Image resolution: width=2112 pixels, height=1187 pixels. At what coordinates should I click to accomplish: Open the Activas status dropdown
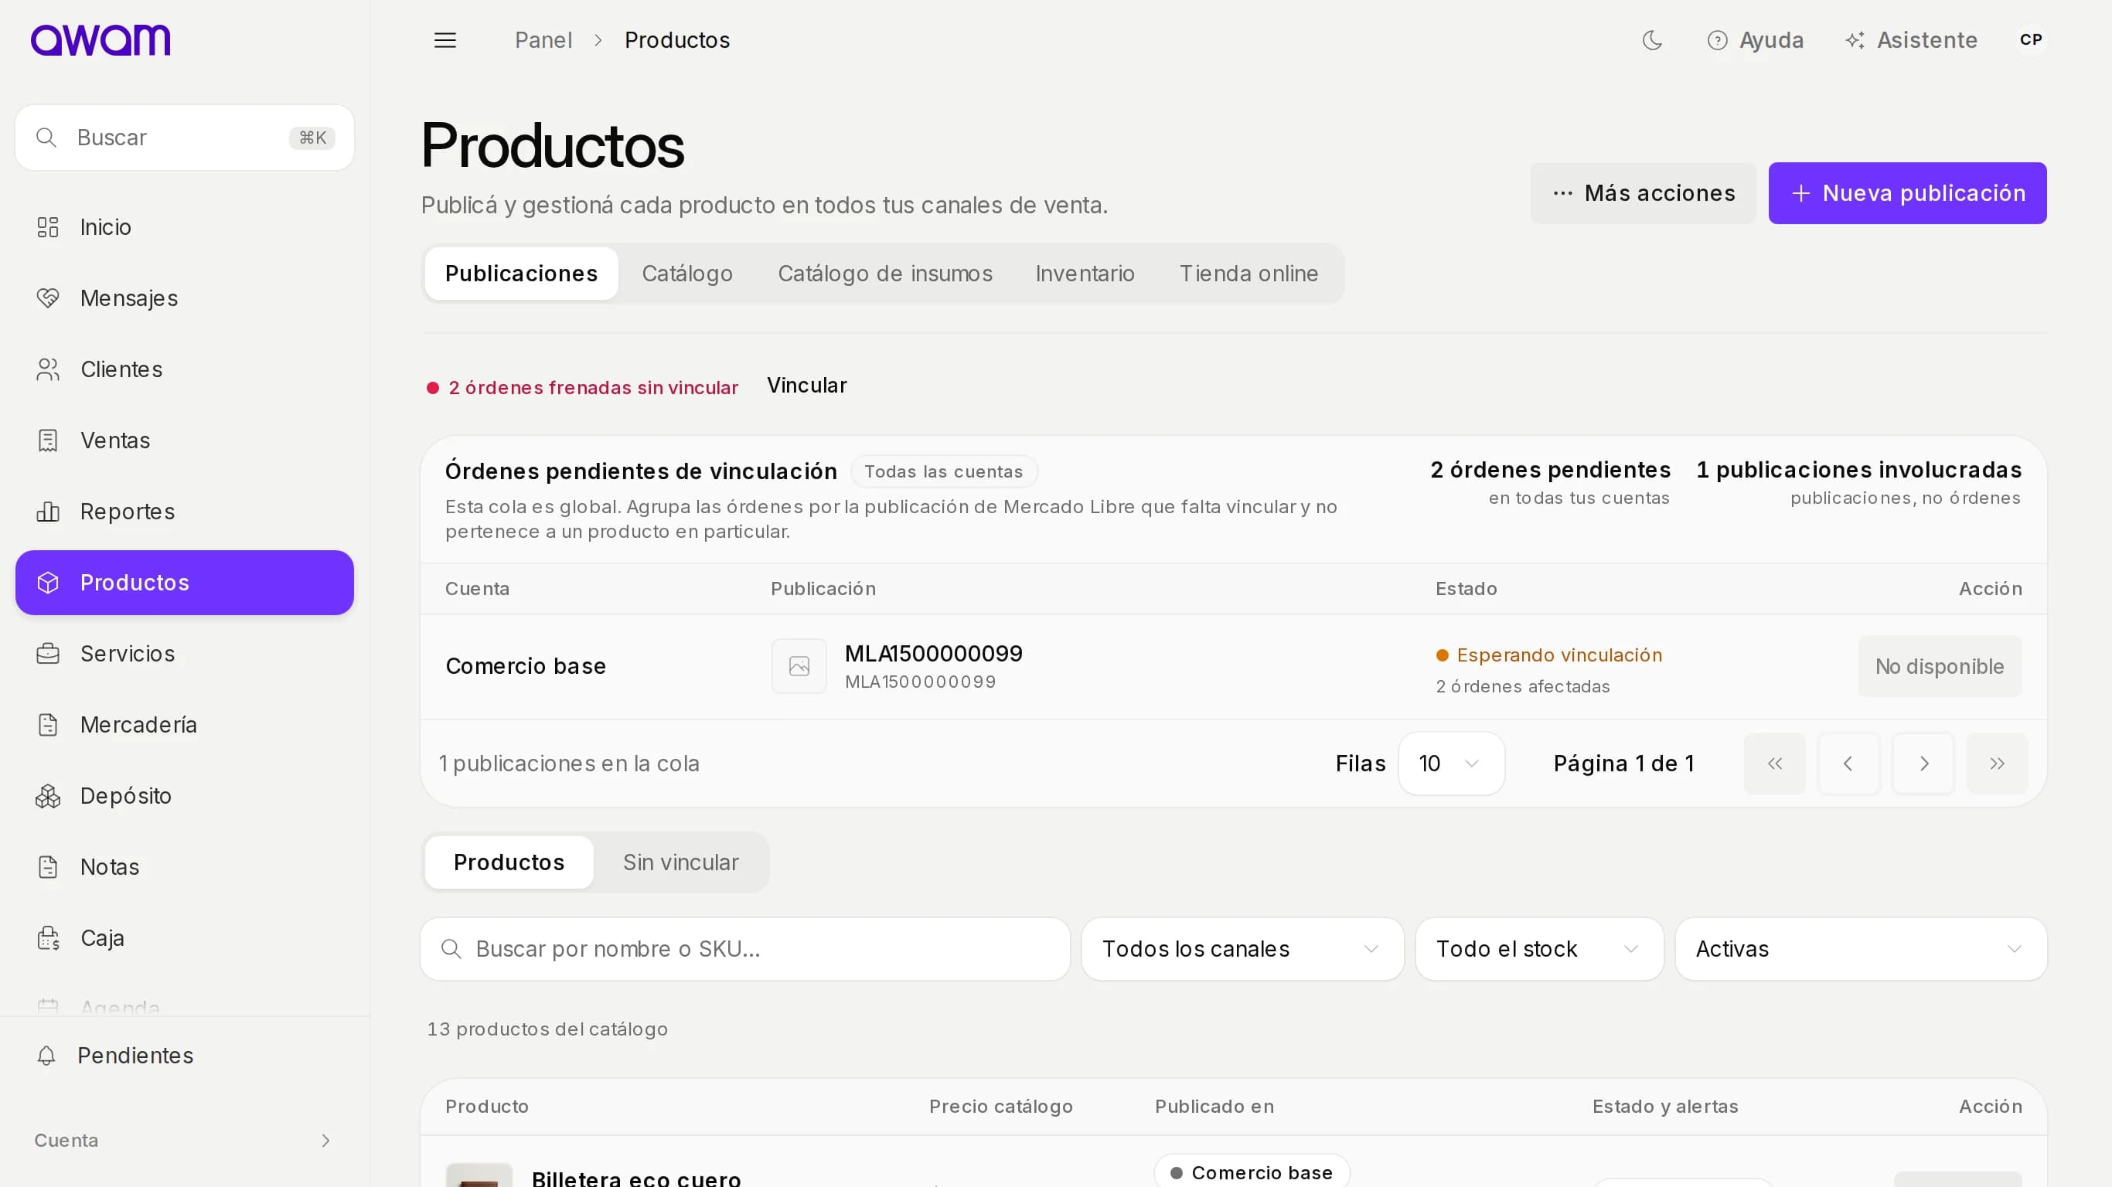click(x=1860, y=949)
